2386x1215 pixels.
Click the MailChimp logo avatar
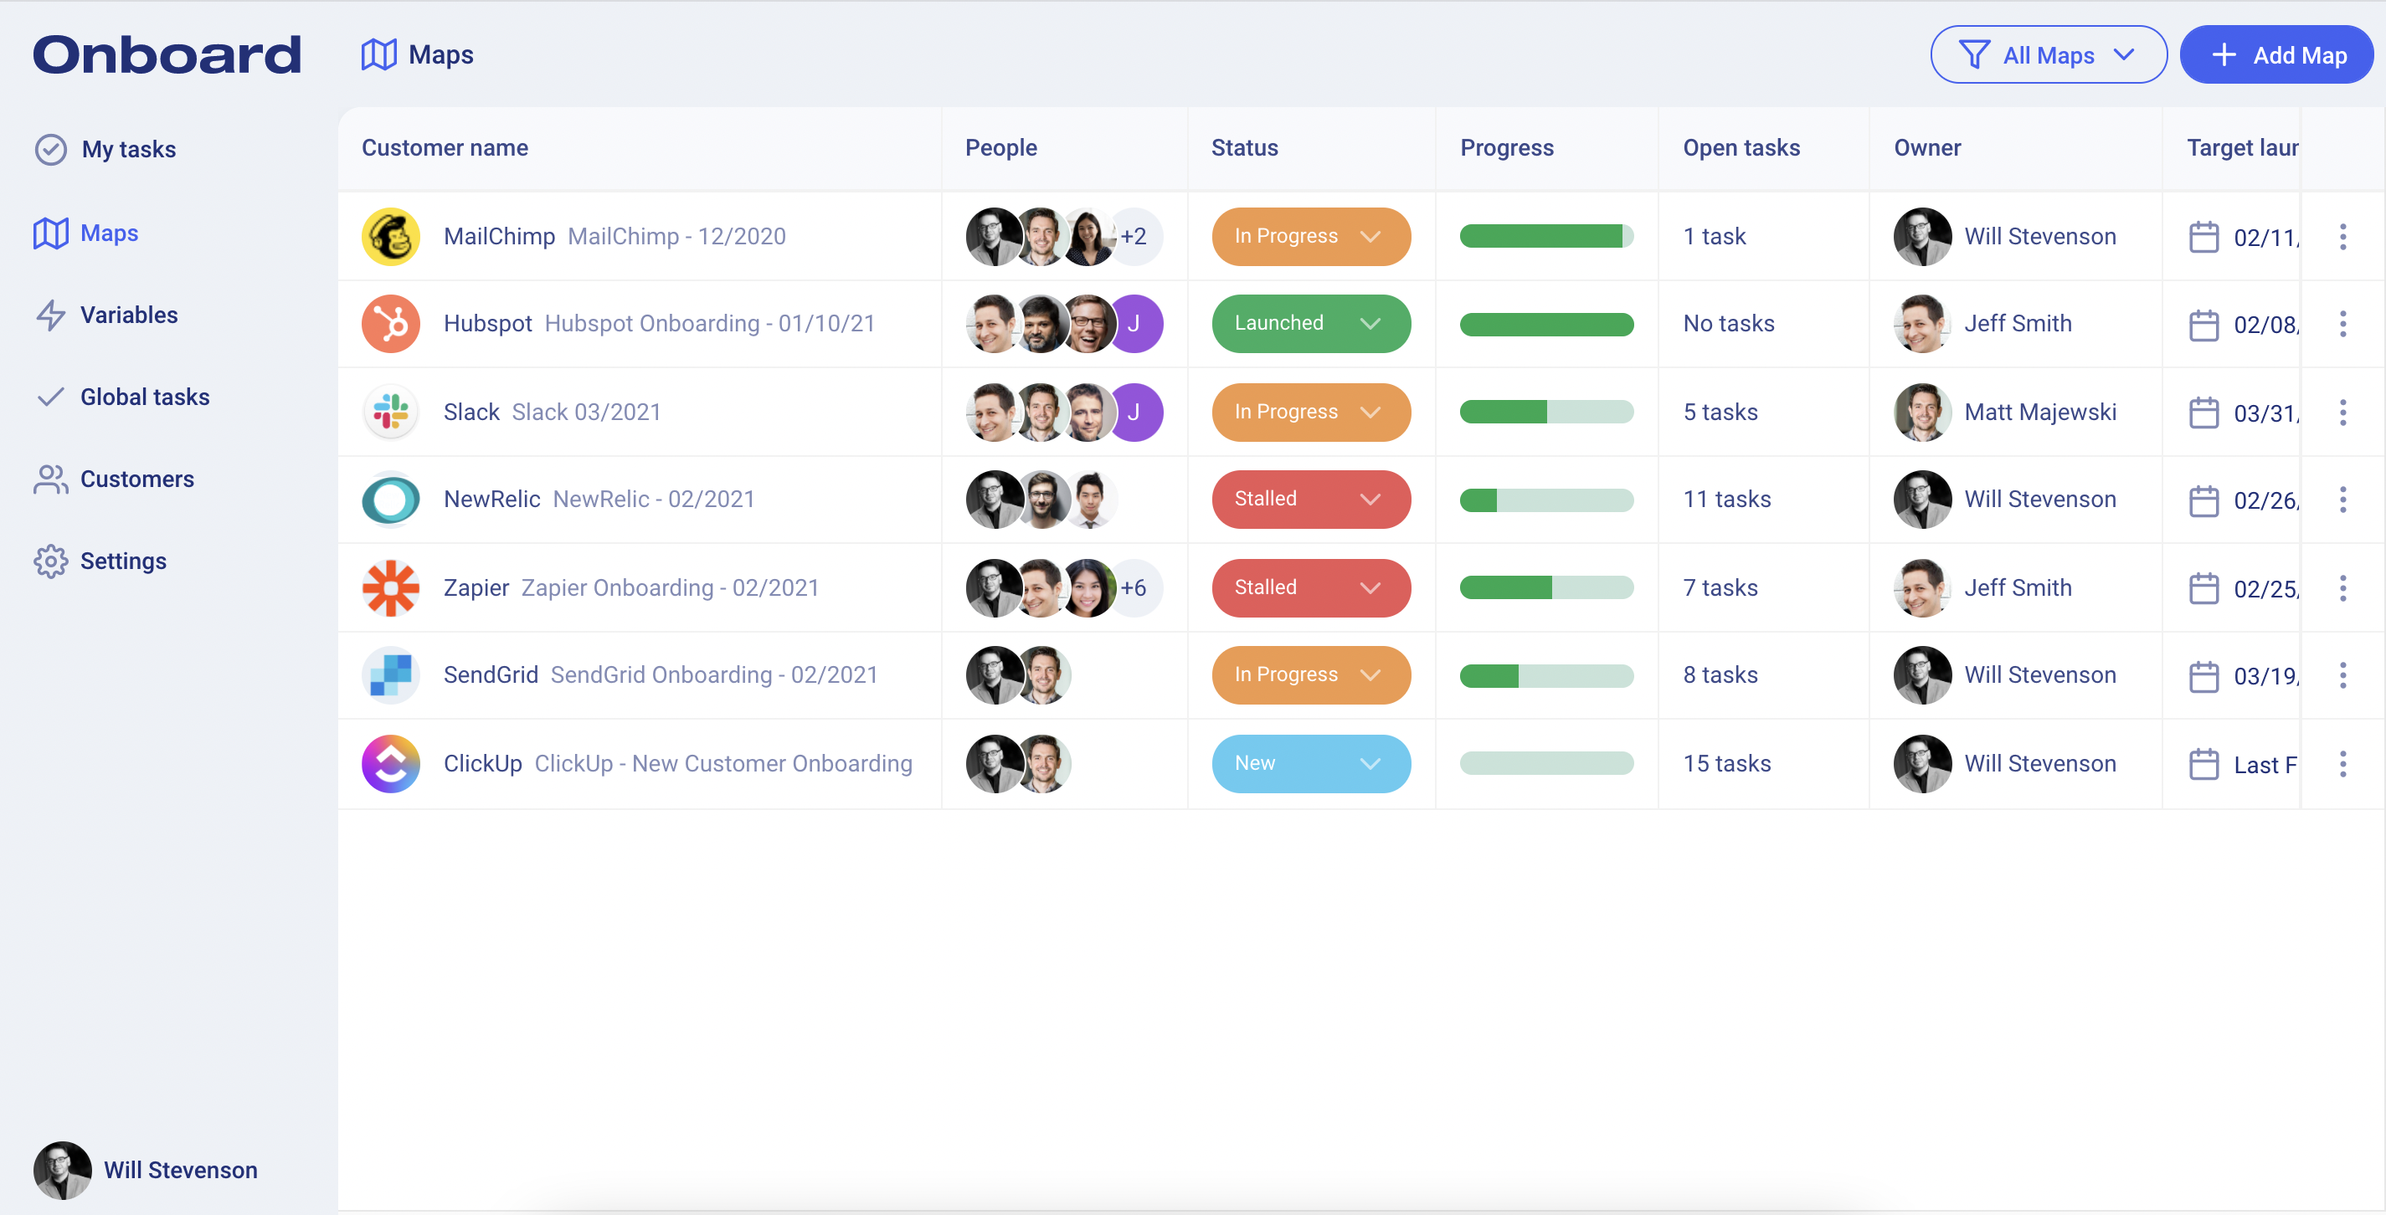(x=391, y=236)
